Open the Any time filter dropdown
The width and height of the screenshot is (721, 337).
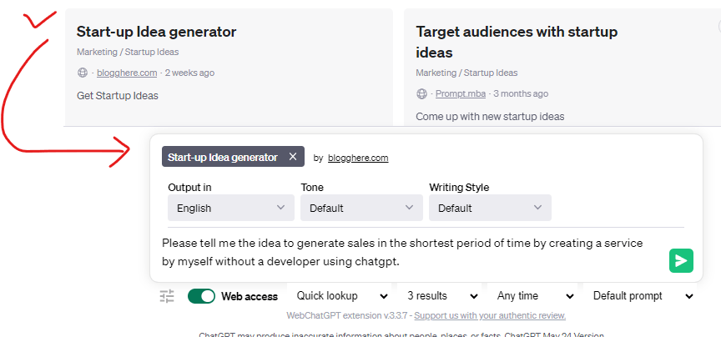(535, 296)
